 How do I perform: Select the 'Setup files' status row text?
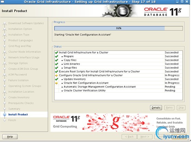70,68
